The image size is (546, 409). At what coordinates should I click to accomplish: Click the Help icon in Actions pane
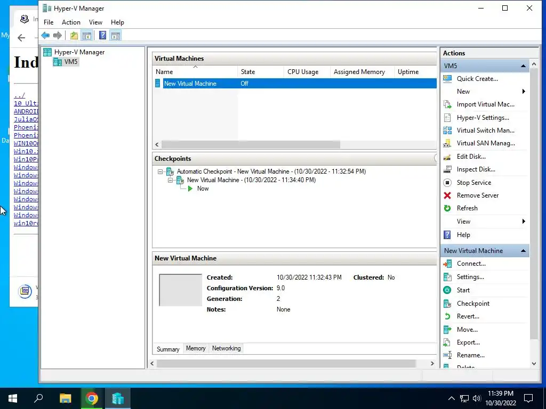tap(447, 235)
